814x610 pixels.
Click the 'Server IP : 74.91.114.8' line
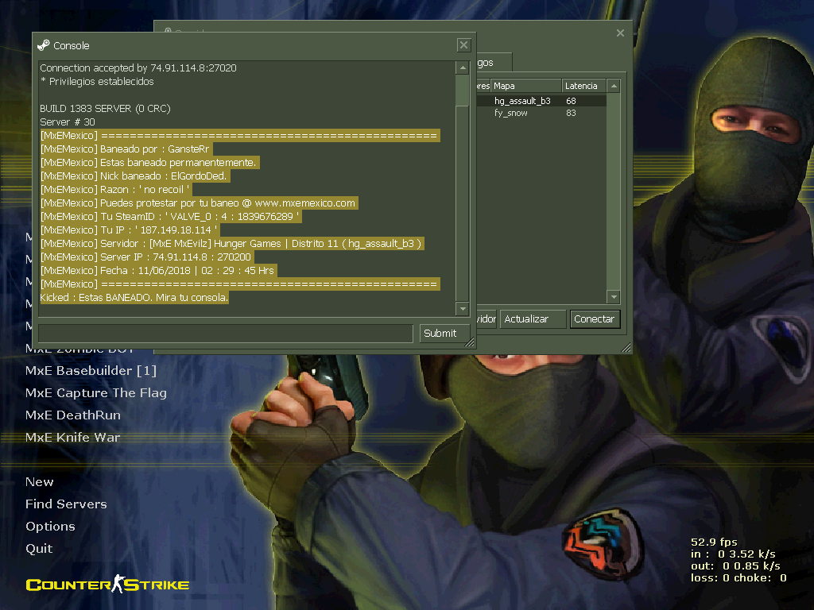point(145,257)
